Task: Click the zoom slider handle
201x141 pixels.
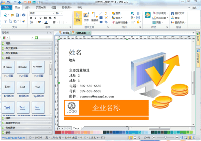Action: click(165, 138)
